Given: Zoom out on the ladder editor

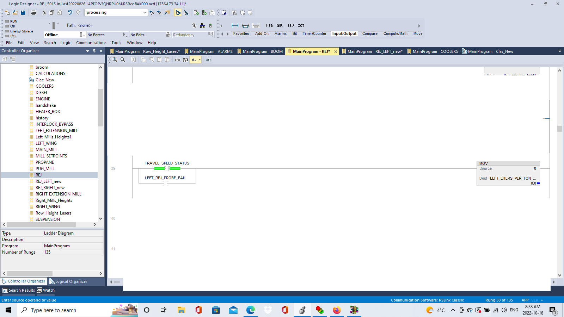Looking at the screenshot, I should point(123,60).
